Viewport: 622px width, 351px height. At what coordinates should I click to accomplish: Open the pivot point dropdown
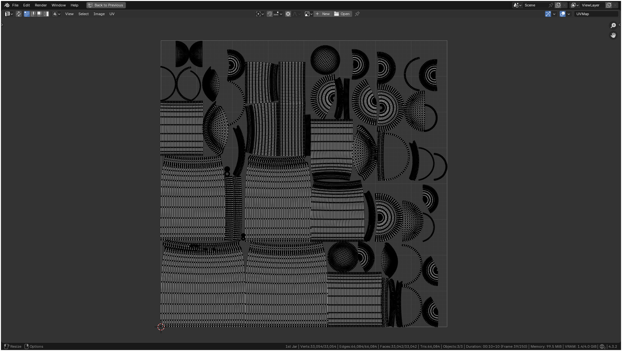coord(260,14)
